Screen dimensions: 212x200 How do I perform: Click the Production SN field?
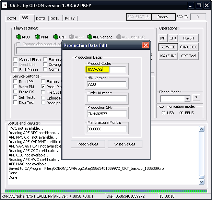click(x=107, y=114)
